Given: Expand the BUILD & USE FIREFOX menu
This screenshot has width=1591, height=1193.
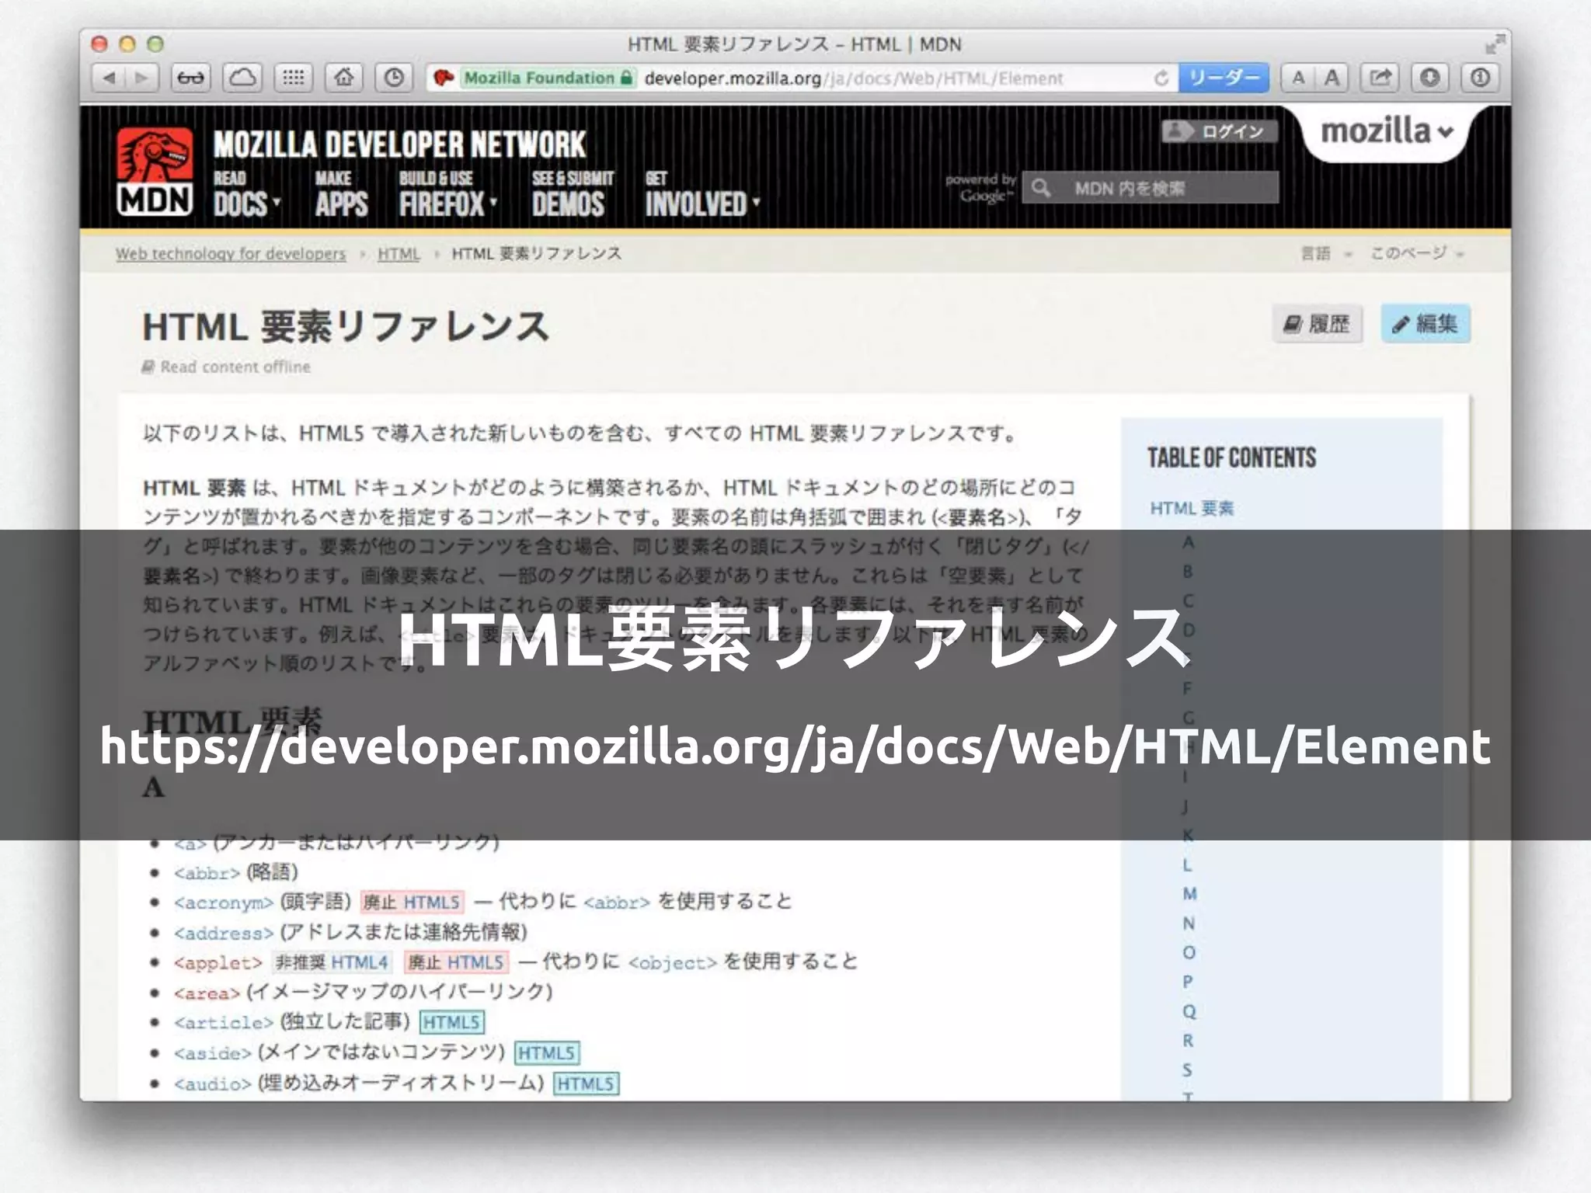Looking at the screenshot, I should 447,193.
